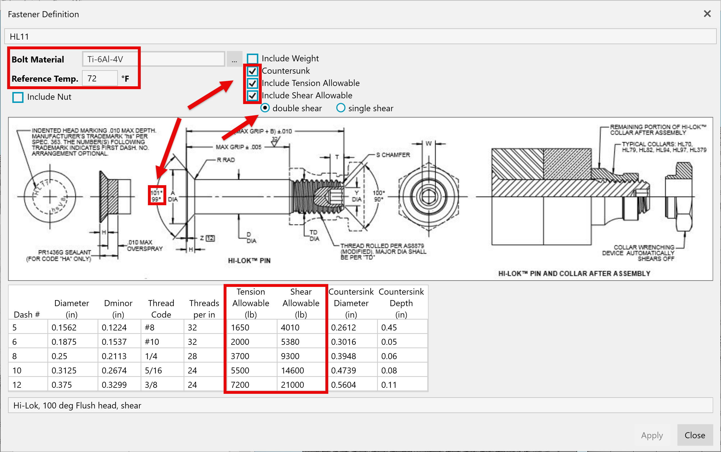This screenshot has height=452, width=721.
Task: Click the Apply button
Action: tap(652, 435)
